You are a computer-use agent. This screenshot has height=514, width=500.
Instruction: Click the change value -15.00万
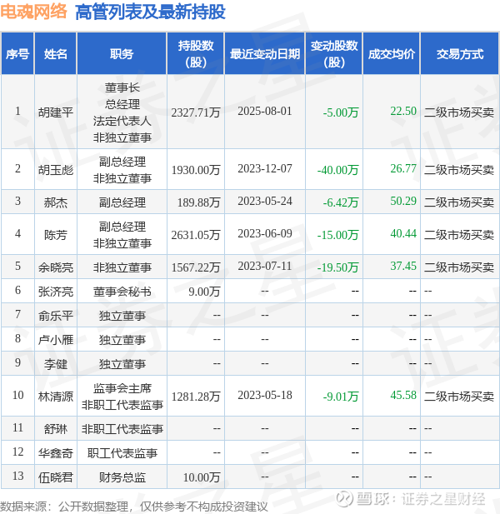click(x=337, y=235)
